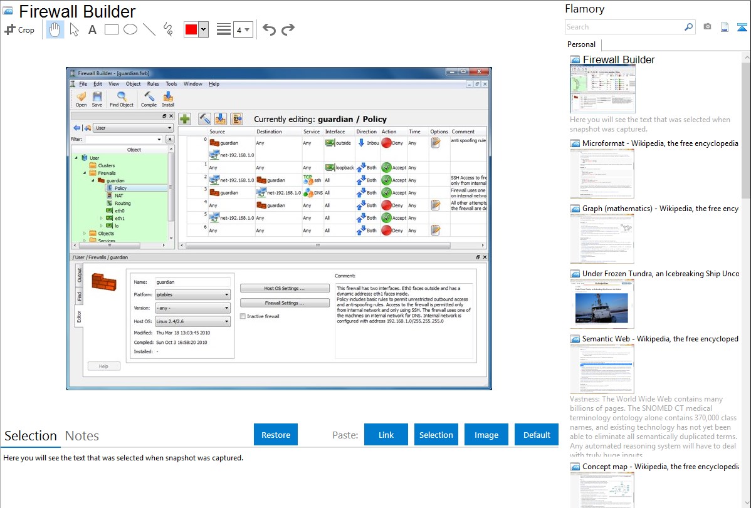Click the Restore button
Viewport: 751px width, 508px height.
click(276, 435)
